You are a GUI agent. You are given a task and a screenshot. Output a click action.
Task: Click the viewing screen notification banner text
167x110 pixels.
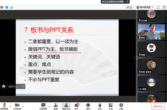(113, 2)
